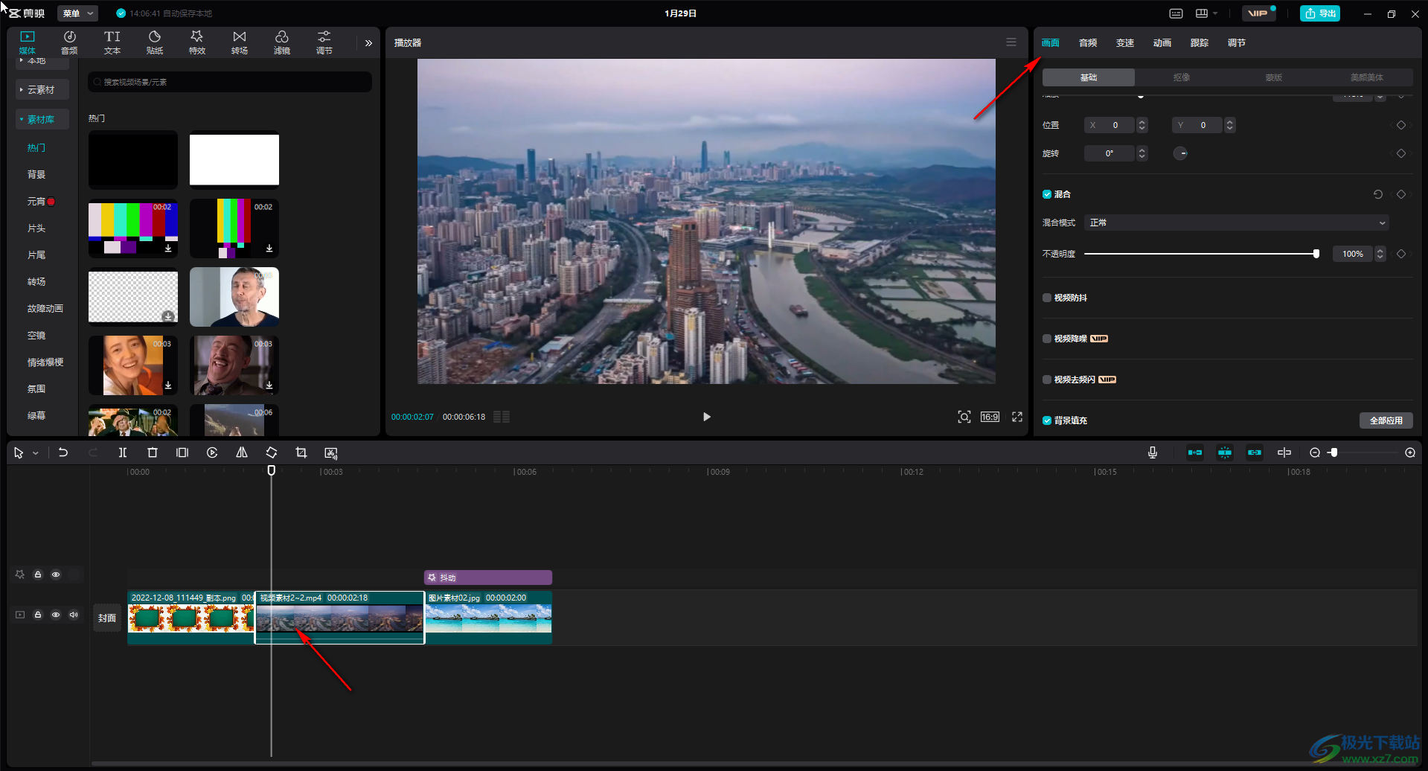
Task: Expand the 云素材 cloud material section
Action: tap(42, 89)
